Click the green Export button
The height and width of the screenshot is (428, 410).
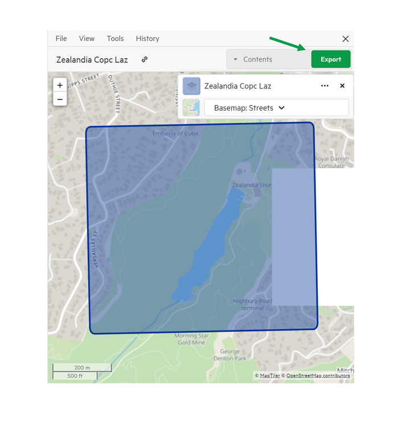tap(331, 59)
